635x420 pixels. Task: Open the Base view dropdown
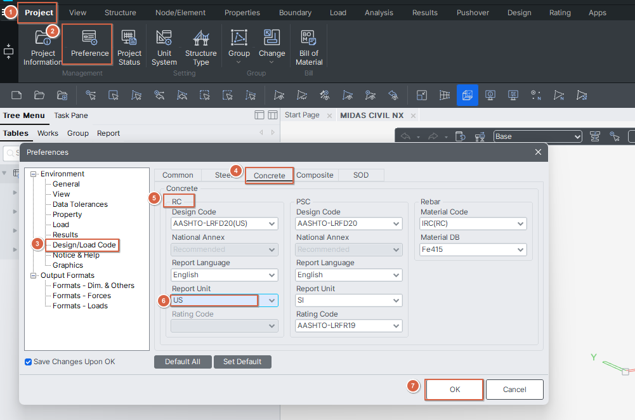[x=538, y=136]
